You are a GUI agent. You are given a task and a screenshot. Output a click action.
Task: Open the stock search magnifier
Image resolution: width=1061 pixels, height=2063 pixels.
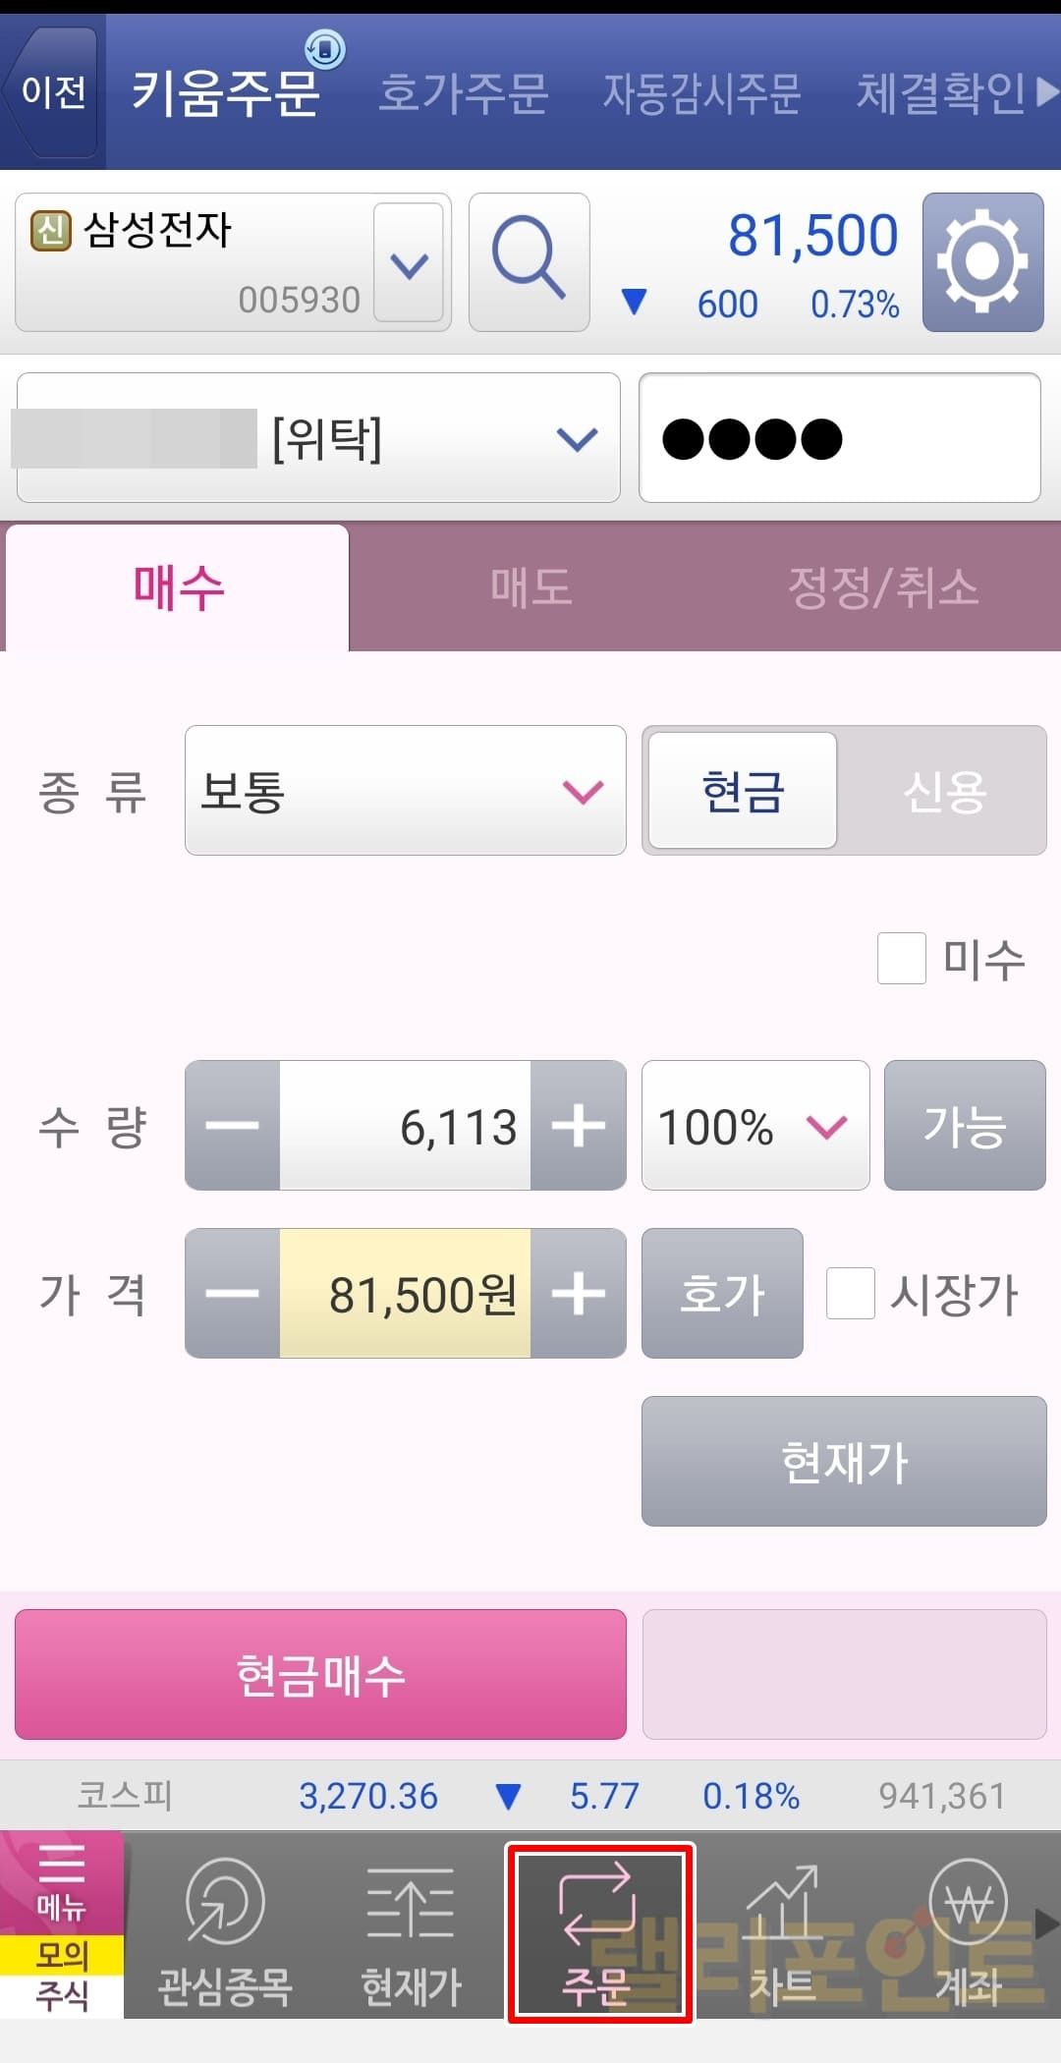click(x=529, y=261)
